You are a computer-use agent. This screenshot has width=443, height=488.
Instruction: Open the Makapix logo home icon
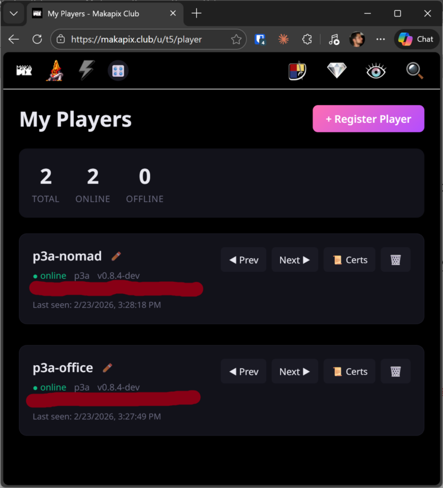click(x=24, y=70)
